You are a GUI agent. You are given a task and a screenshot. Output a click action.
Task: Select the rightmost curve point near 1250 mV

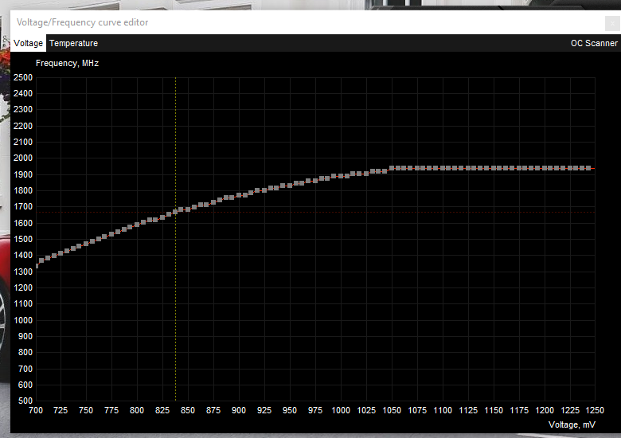(x=588, y=168)
